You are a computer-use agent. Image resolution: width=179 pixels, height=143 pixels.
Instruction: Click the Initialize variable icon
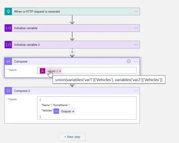[x=8, y=28]
